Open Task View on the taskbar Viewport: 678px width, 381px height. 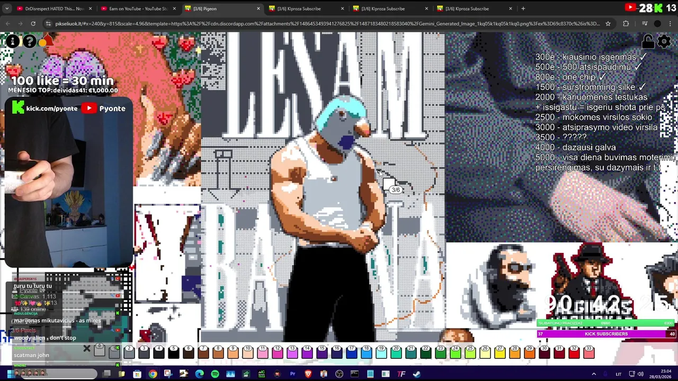106,374
